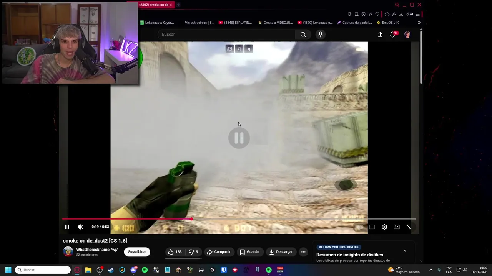Select the 'smoke on de_' browser tab
Viewport: 492px width, 276px height.
(156, 5)
